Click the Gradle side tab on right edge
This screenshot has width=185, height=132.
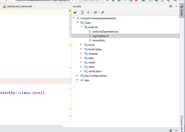pos(182,11)
